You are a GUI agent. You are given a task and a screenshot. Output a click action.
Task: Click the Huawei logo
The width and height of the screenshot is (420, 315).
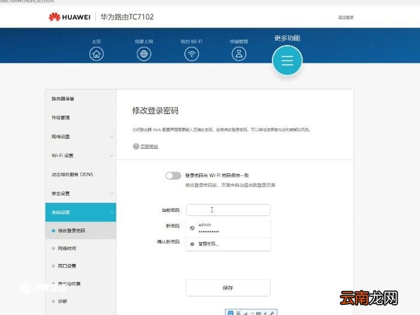(x=70, y=17)
